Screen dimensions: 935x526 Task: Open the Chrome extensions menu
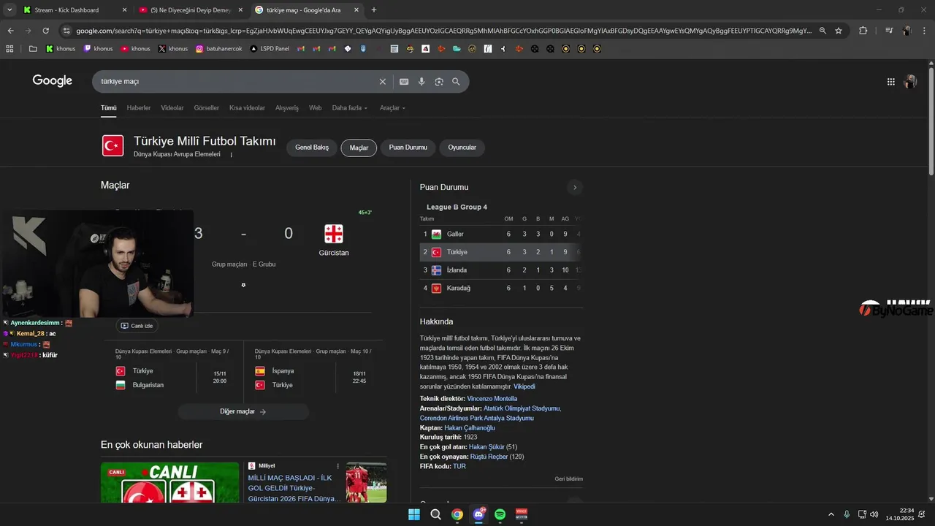click(x=863, y=31)
